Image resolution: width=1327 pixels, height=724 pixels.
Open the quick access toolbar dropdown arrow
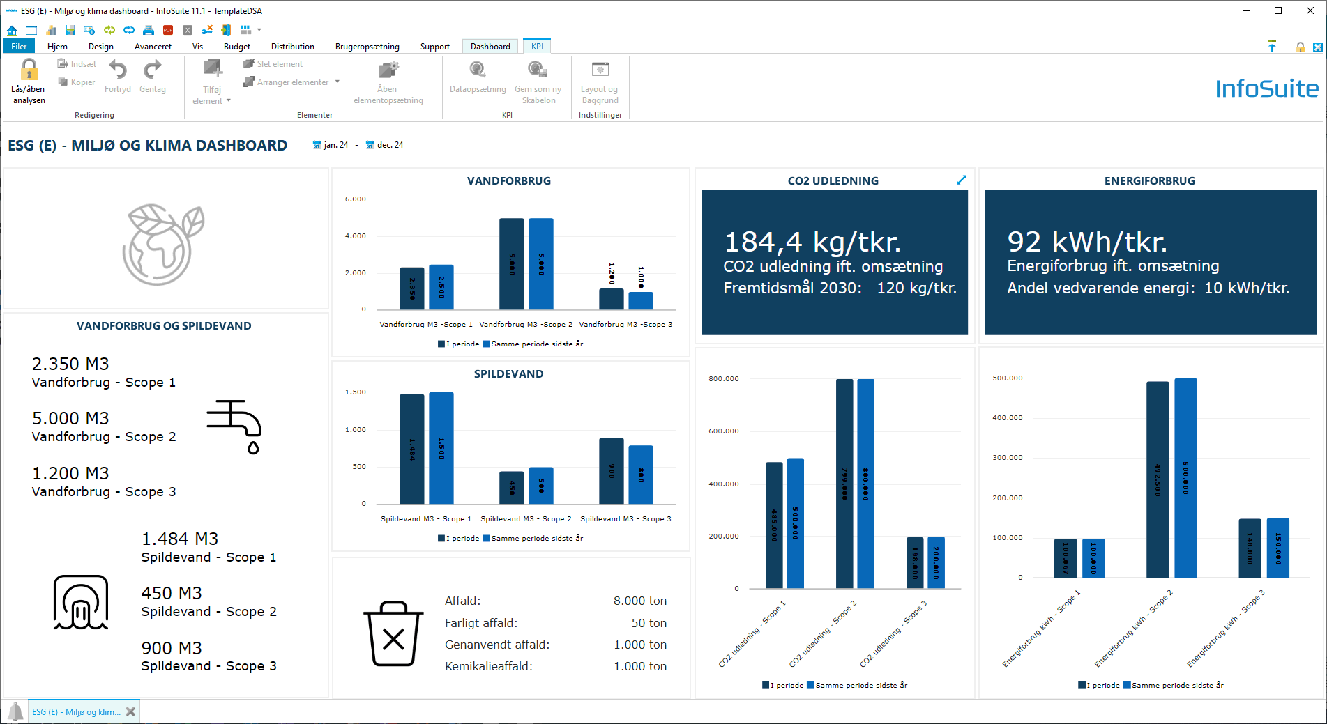click(x=259, y=30)
